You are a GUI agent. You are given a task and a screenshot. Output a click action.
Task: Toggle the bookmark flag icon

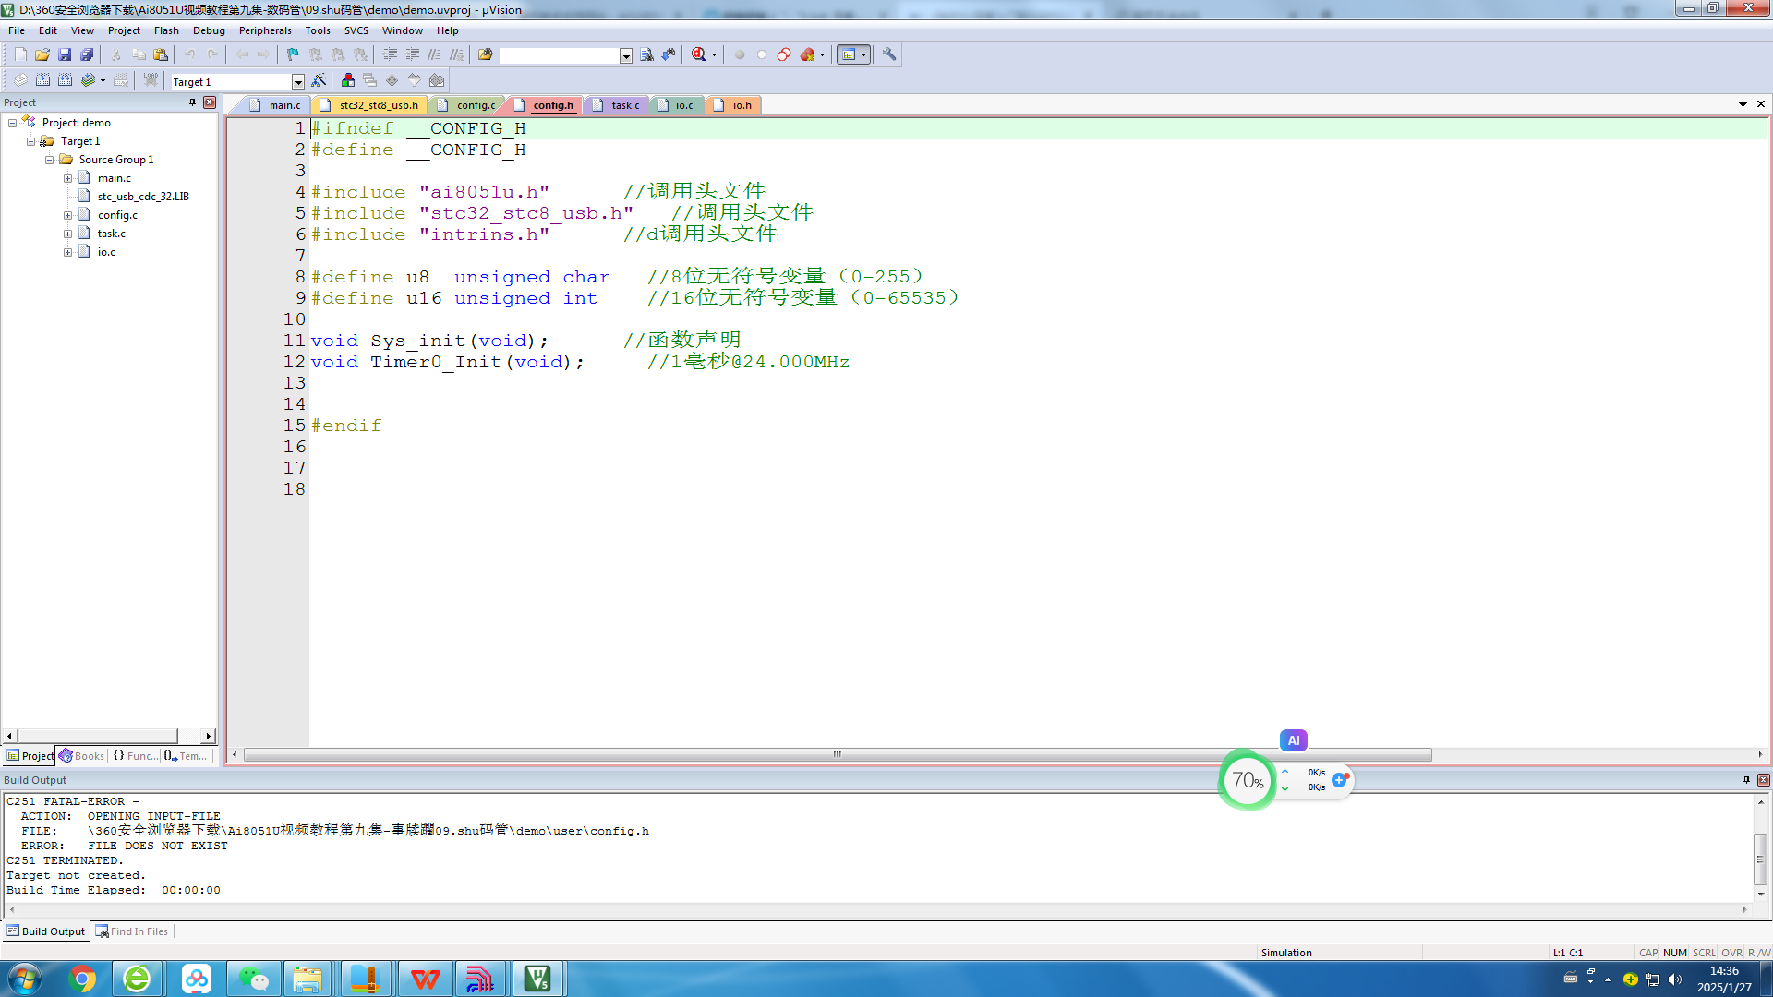click(293, 54)
